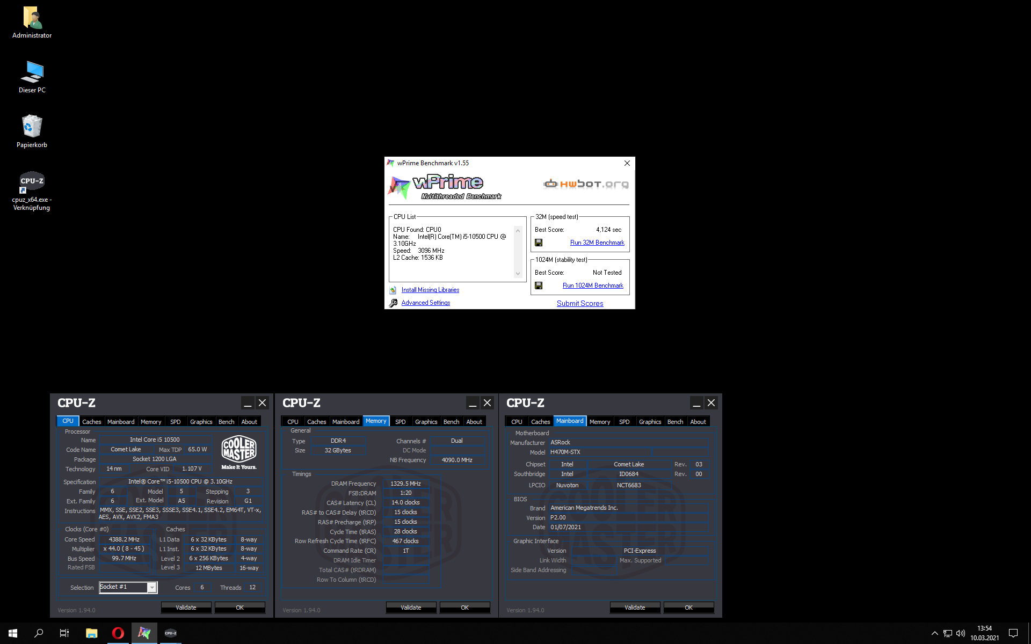The height and width of the screenshot is (644, 1031).
Task: Switch to CPU tab in middle CPU-Z
Action: [x=293, y=422]
